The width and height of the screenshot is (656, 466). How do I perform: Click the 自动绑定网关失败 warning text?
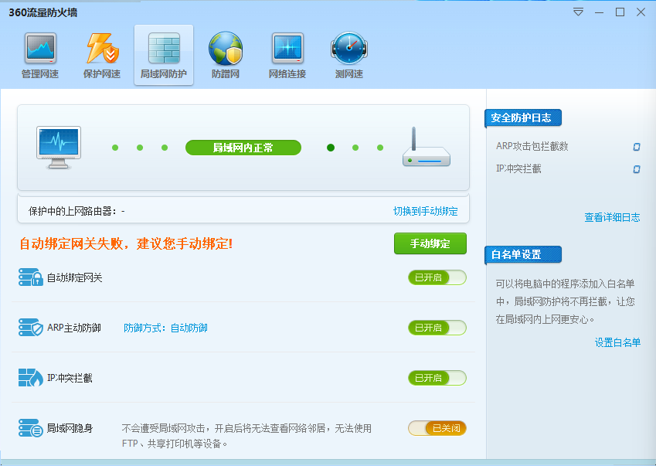coord(126,243)
